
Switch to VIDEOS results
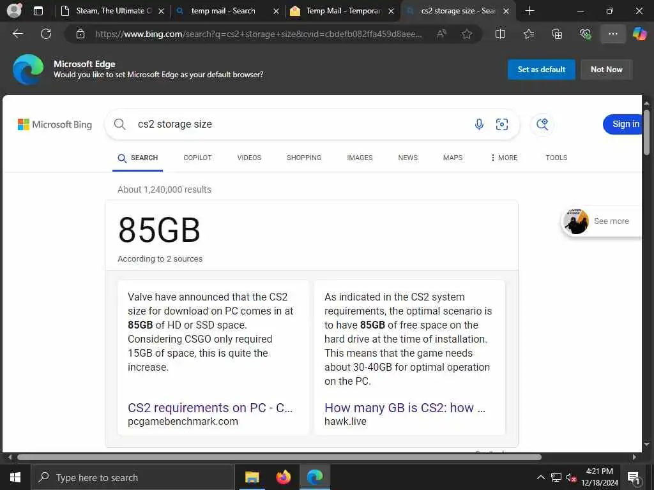coord(249,158)
